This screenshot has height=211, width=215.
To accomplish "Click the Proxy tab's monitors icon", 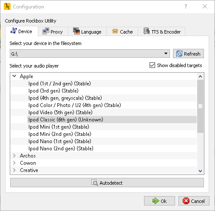I will point(46,31).
